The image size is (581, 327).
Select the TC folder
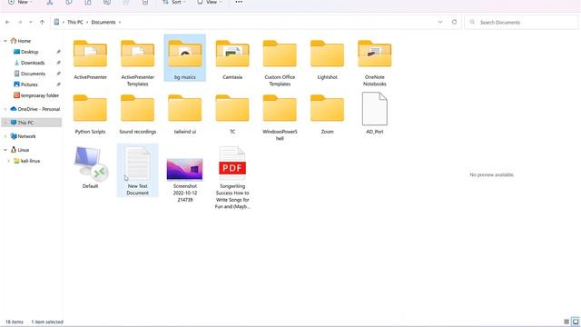tap(232, 114)
